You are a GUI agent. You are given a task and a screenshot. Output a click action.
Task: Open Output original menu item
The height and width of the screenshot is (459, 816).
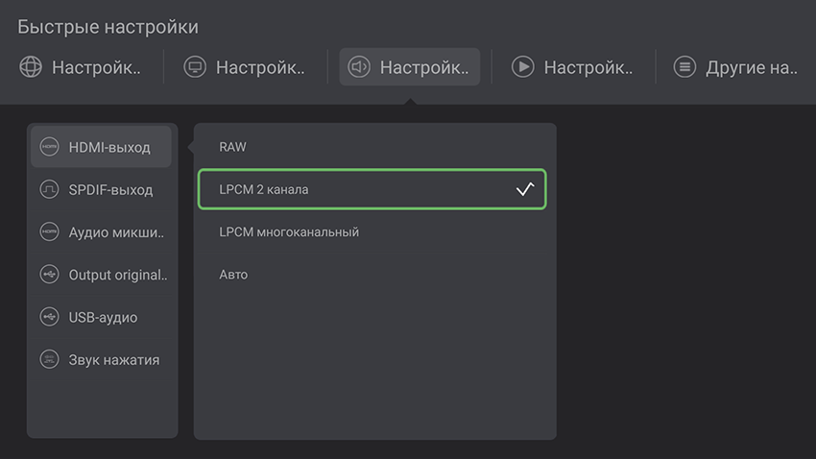(117, 275)
